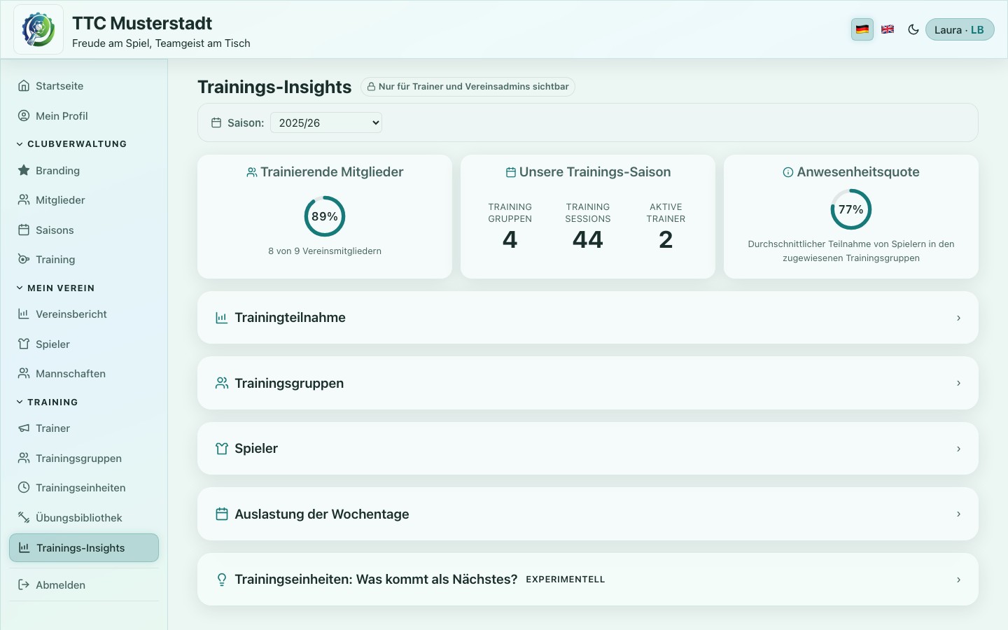Toggle dark mode moon icon
Screen dimensions: 1008x630
913,29
